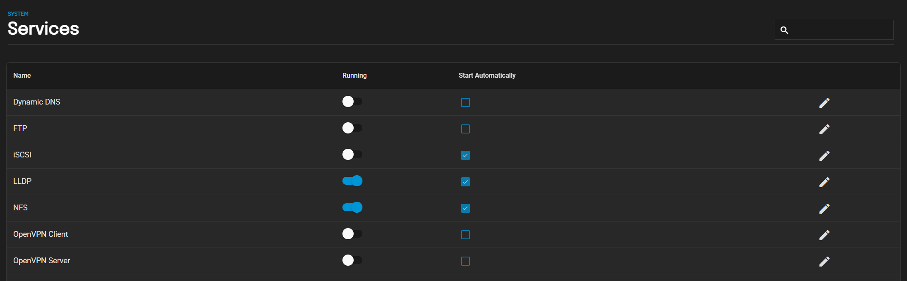Edit the OpenVPN Server service
Viewport: 907px width, 281px height.
point(824,261)
